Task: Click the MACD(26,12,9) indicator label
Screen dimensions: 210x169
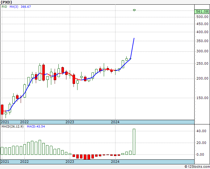Action: point(12,127)
